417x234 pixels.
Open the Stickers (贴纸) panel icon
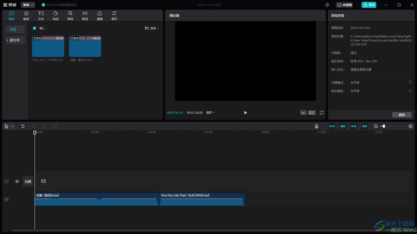(56, 15)
